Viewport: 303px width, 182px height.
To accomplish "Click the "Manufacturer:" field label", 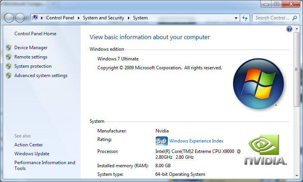I will (x=112, y=131).
